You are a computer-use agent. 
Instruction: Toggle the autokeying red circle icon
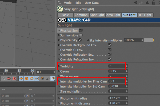(9, 79)
